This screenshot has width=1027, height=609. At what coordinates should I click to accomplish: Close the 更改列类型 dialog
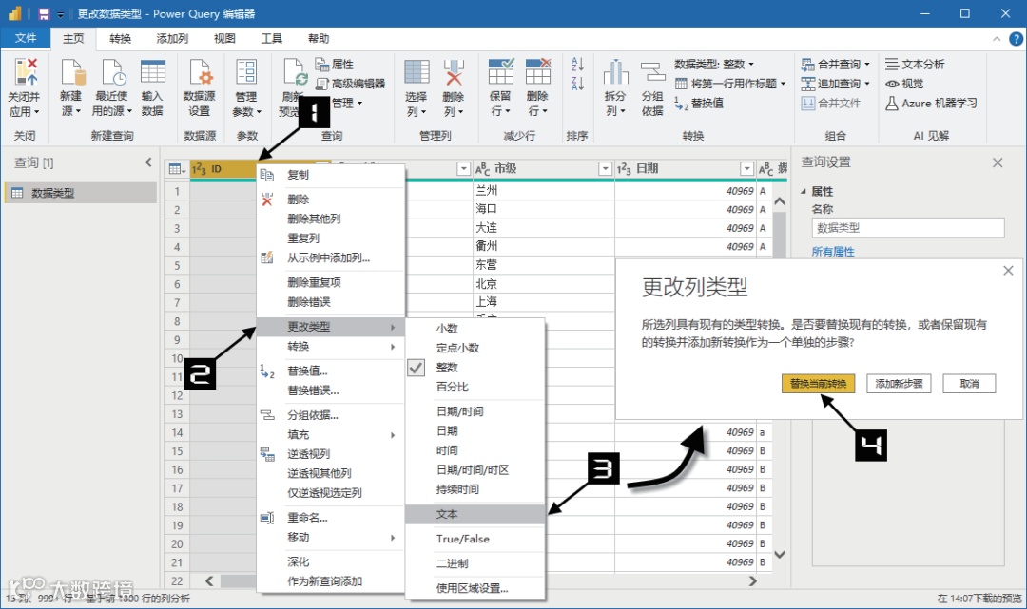pyautogui.click(x=1008, y=271)
